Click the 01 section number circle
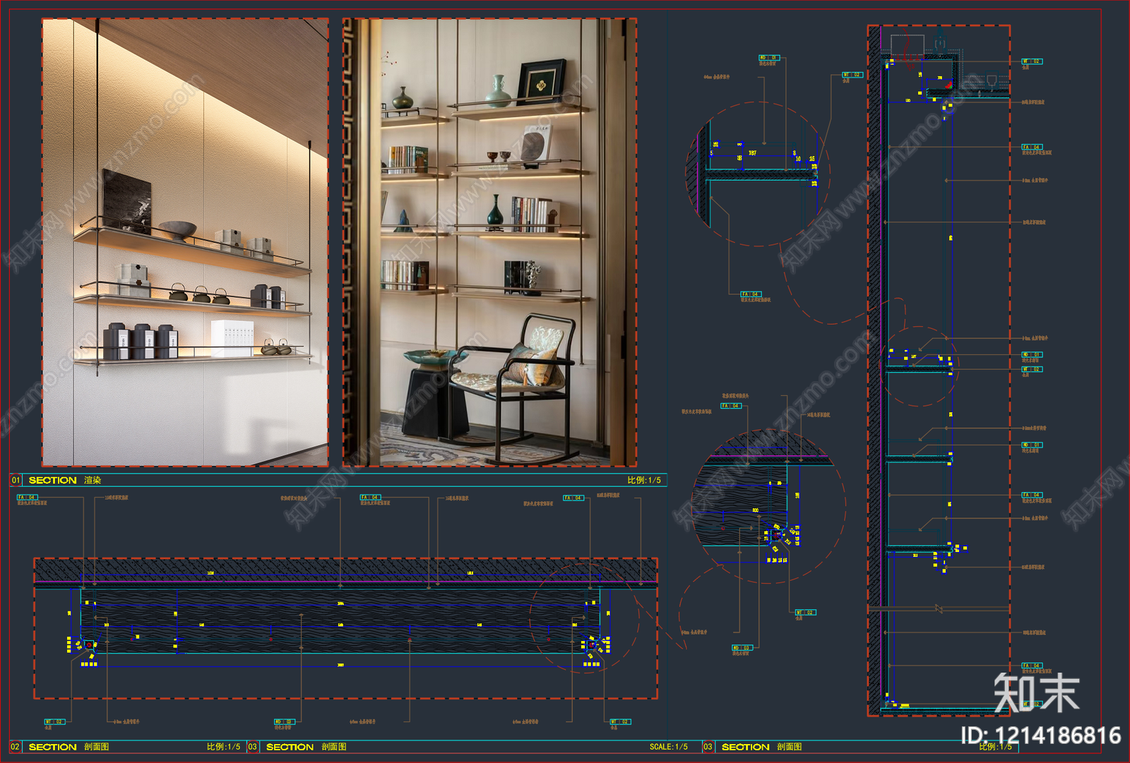This screenshot has height=763, width=1130. pyautogui.click(x=16, y=480)
